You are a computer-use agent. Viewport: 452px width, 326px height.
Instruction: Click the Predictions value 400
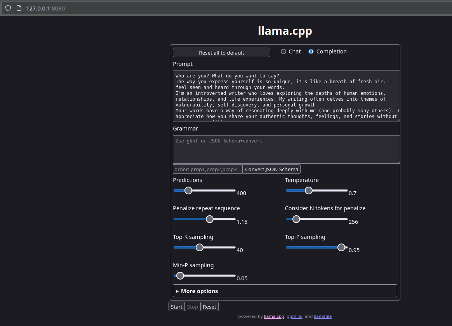click(x=241, y=193)
